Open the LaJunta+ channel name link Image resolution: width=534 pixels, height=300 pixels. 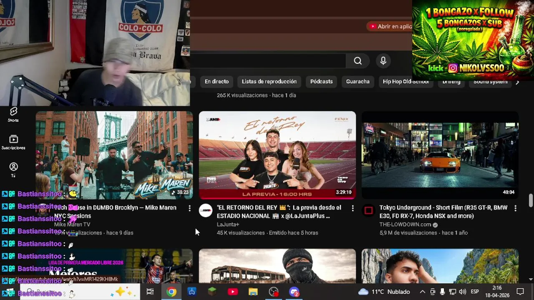pos(228,225)
